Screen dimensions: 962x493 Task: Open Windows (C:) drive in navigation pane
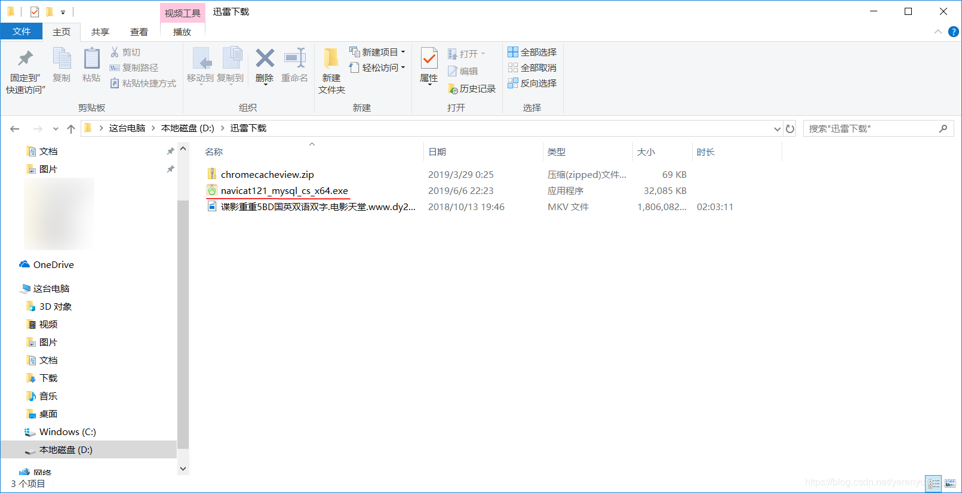pos(67,432)
